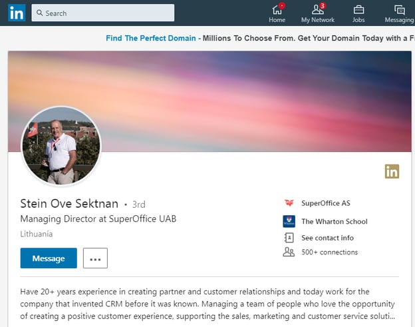Image resolution: width=415 pixels, height=327 pixels.
Task: Click into the Search input field
Action: 106,13
